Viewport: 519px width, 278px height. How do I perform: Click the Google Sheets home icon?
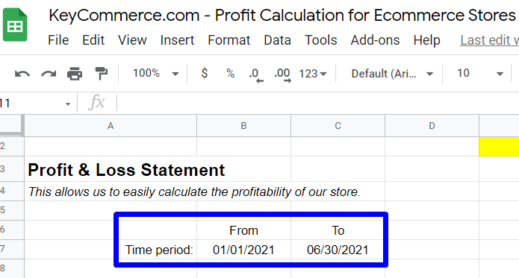pyautogui.click(x=15, y=25)
